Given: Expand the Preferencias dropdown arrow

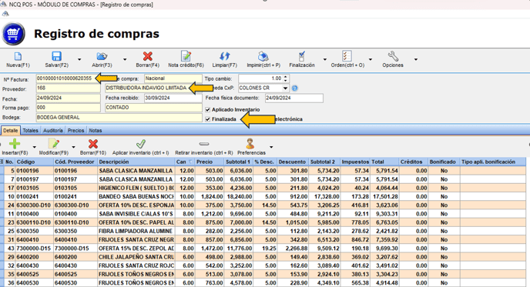Looking at the screenshot, I should (271, 147).
